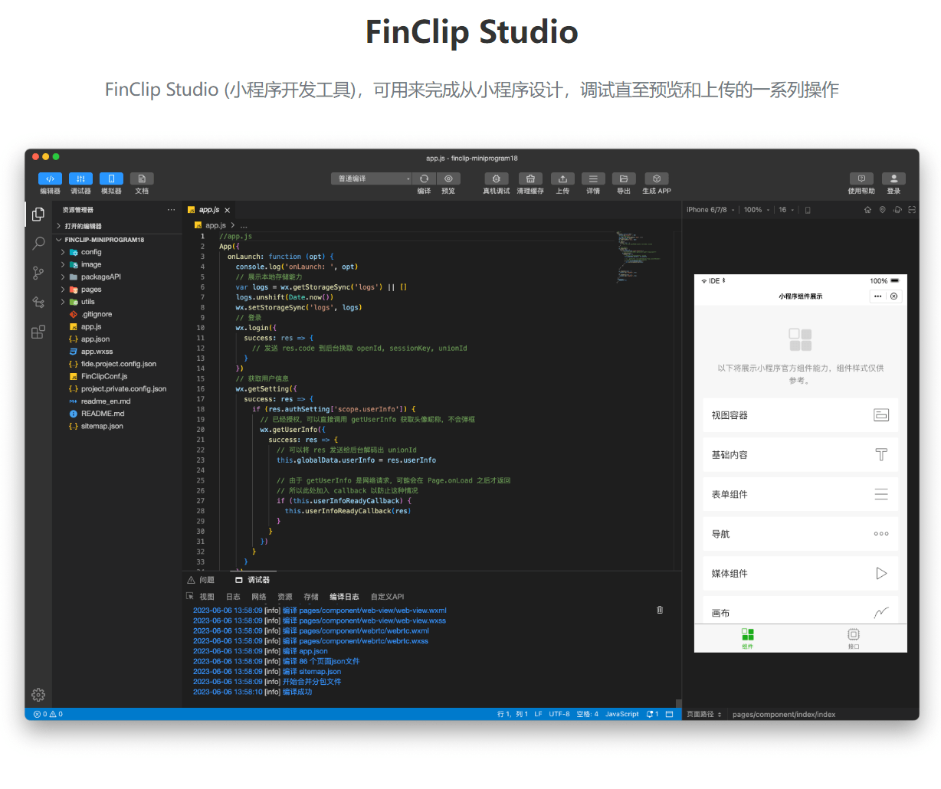
Task: Close the app.js editor tab
Action: coord(228,210)
